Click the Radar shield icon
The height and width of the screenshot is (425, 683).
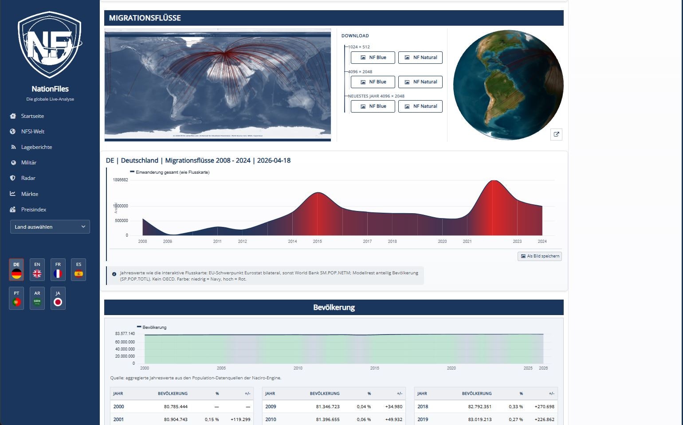click(x=13, y=178)
